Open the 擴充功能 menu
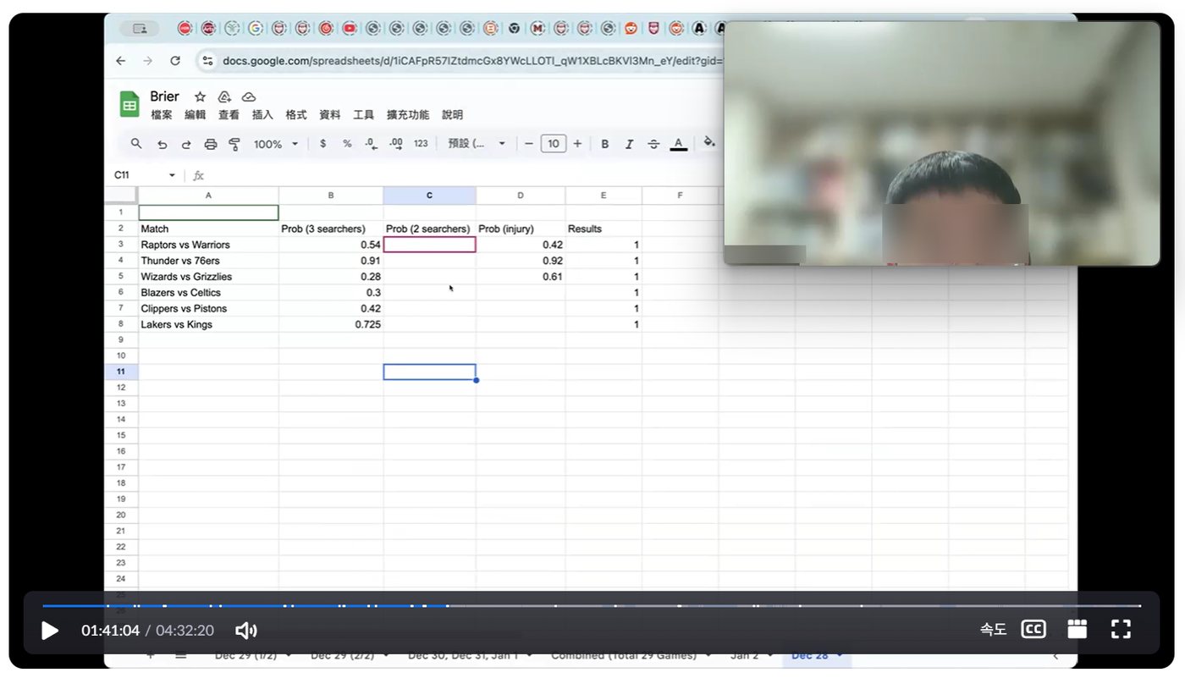 408,115
